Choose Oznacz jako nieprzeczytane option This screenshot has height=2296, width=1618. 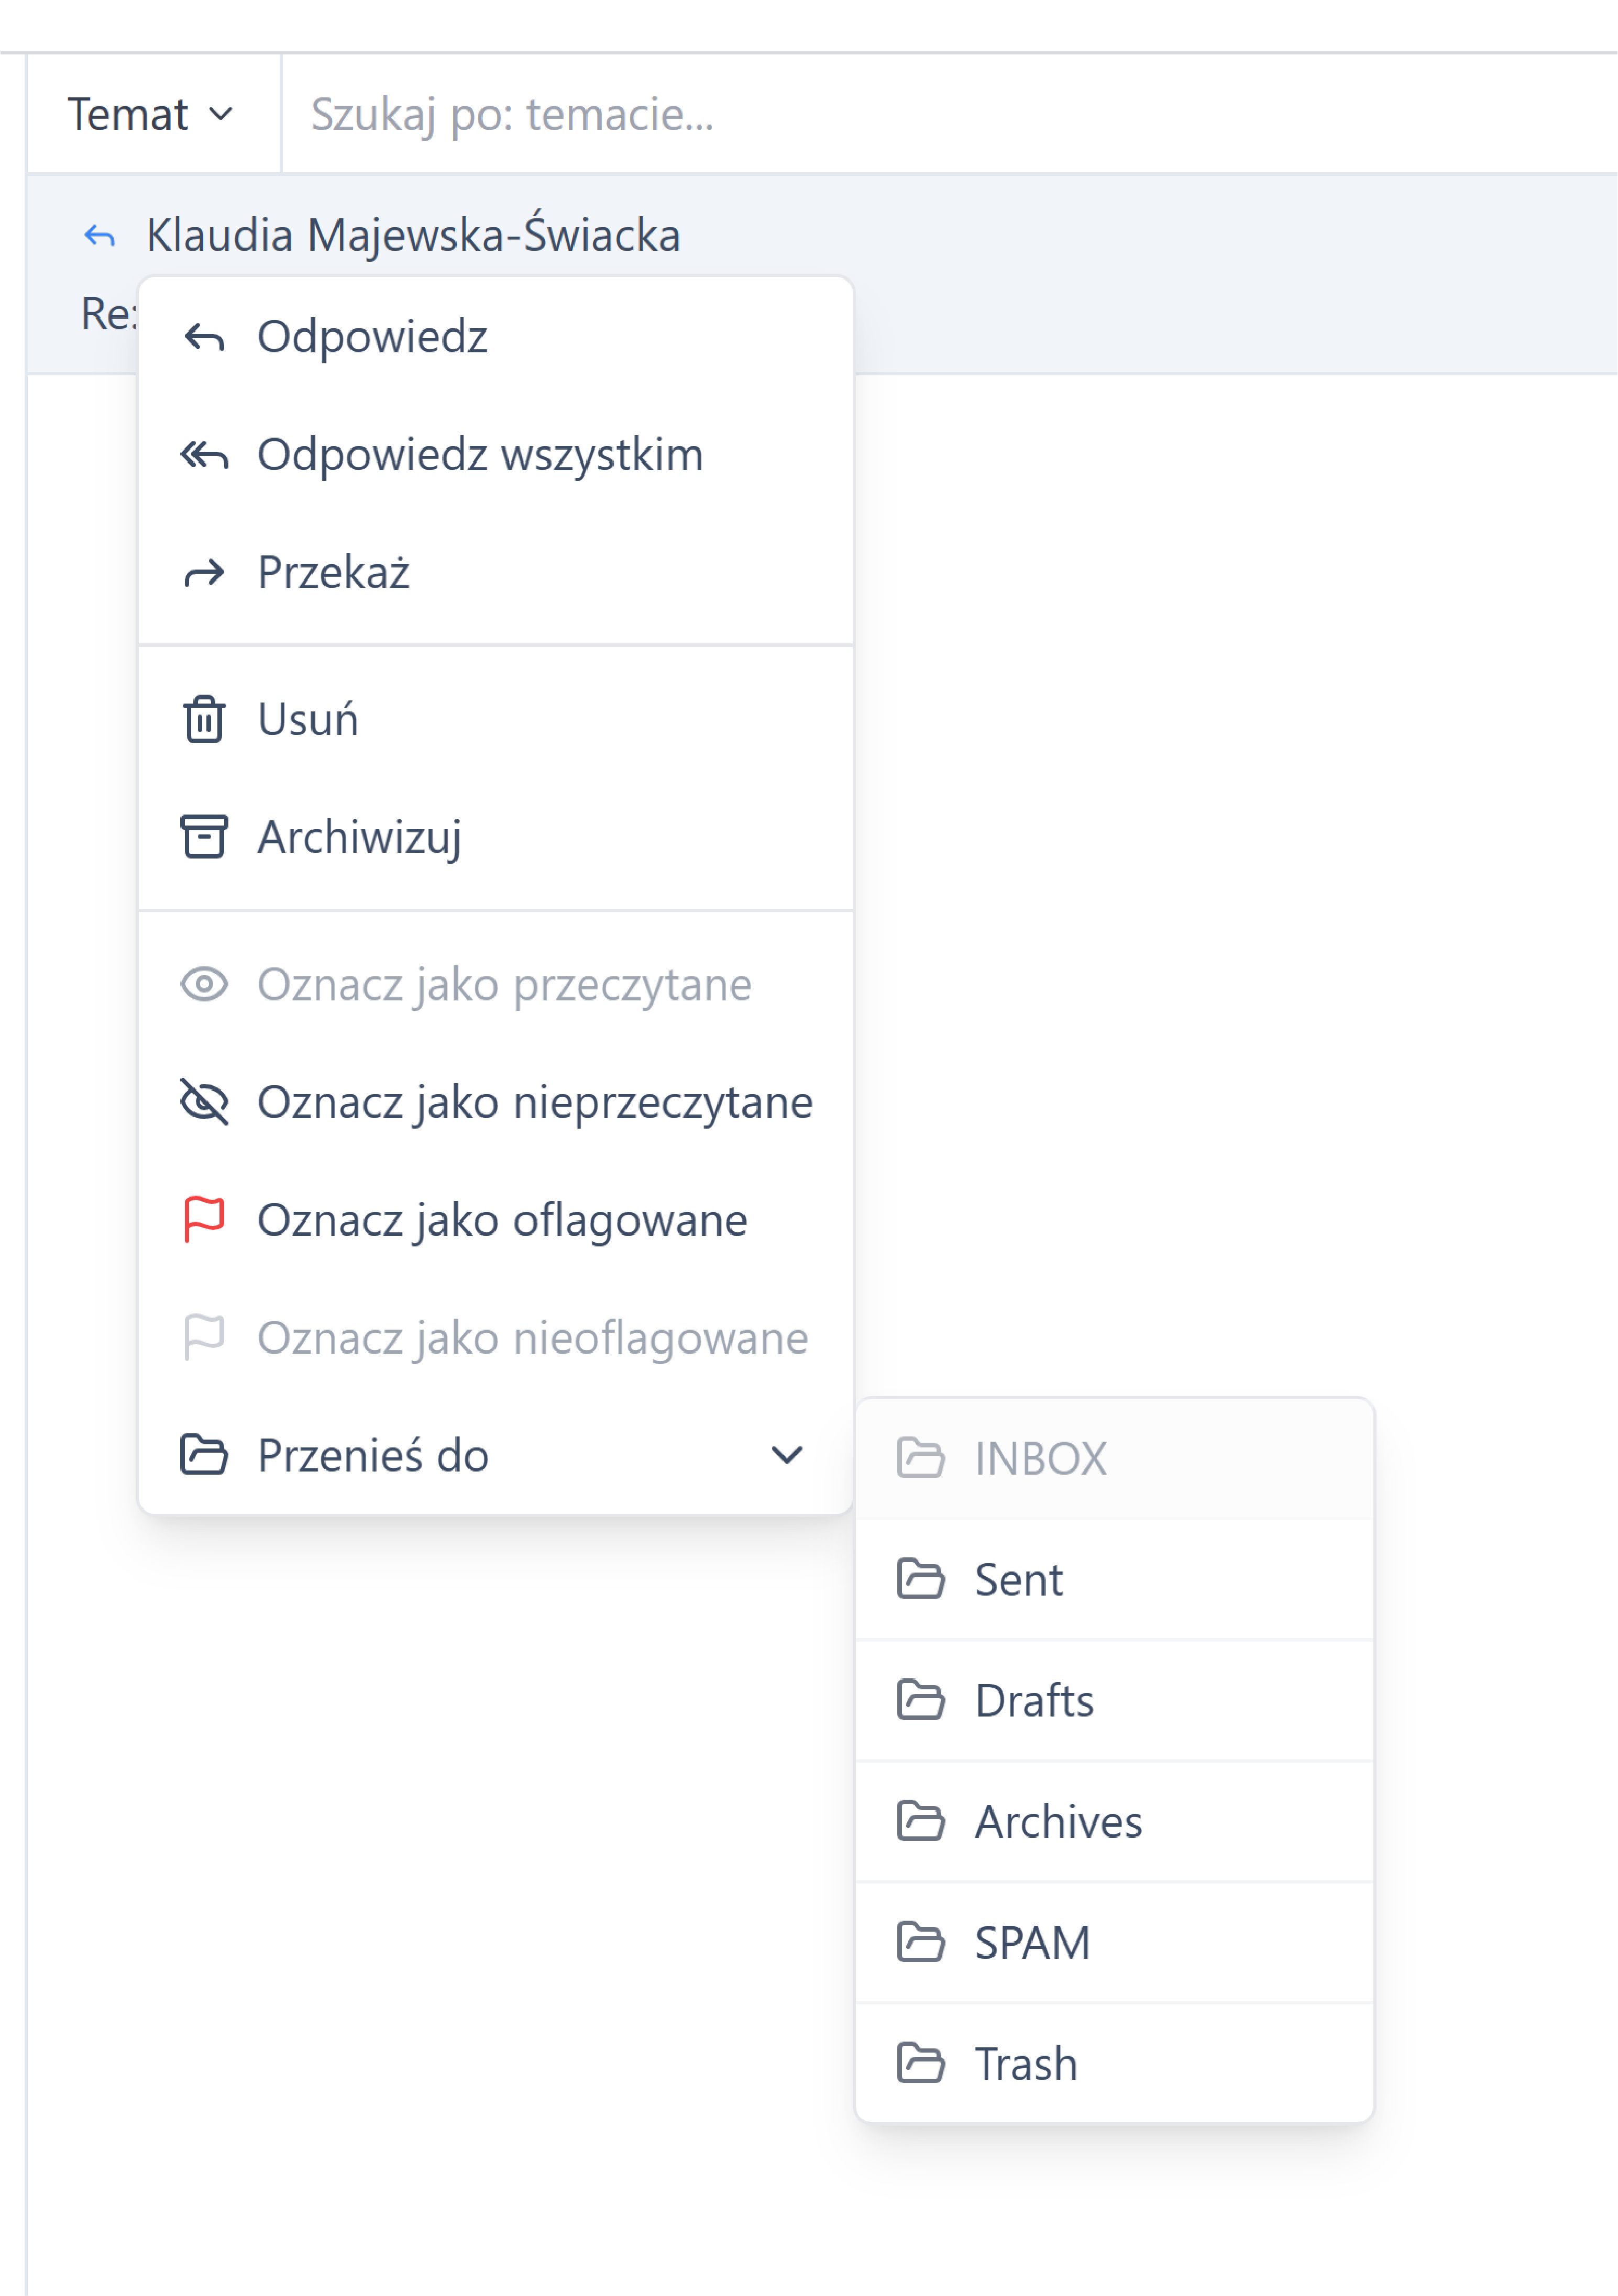[x=534, y=1102]
